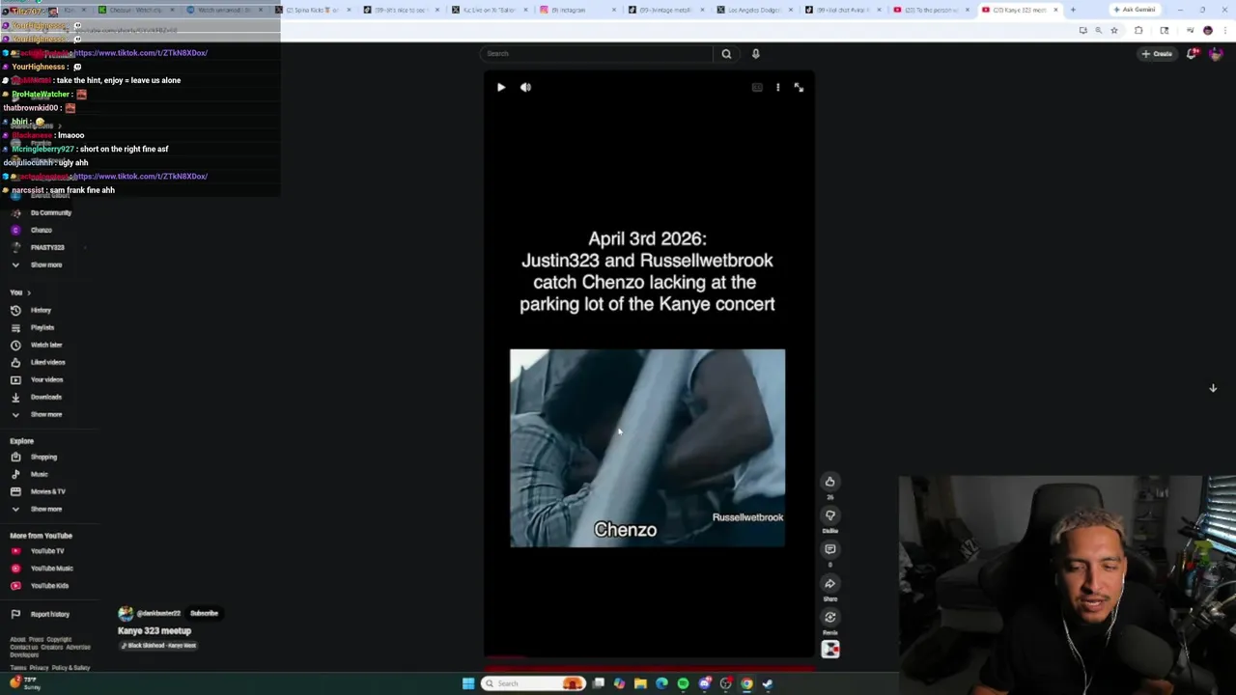Enter fullscreen for the Short
Screen dimensions: 1236x695
pyautogui.click(x=799, y=87)
